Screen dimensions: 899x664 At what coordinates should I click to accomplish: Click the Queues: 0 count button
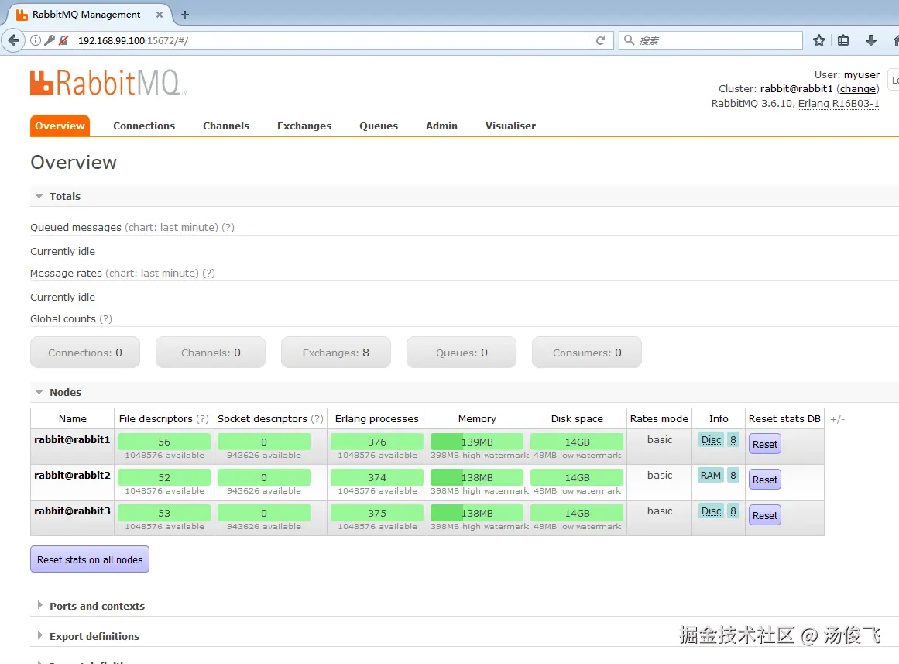461,353
